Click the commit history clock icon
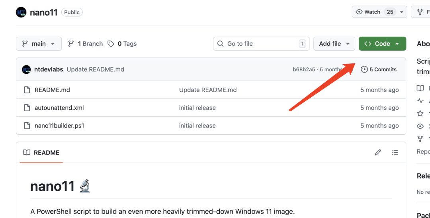This screenshot has height=218, width=430. pyautogui.click(x=364, y=69)
